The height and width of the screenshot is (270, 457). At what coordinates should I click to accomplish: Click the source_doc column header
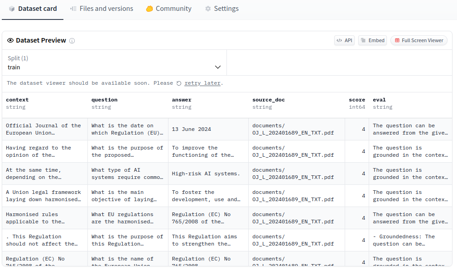(x=269, y=100)
